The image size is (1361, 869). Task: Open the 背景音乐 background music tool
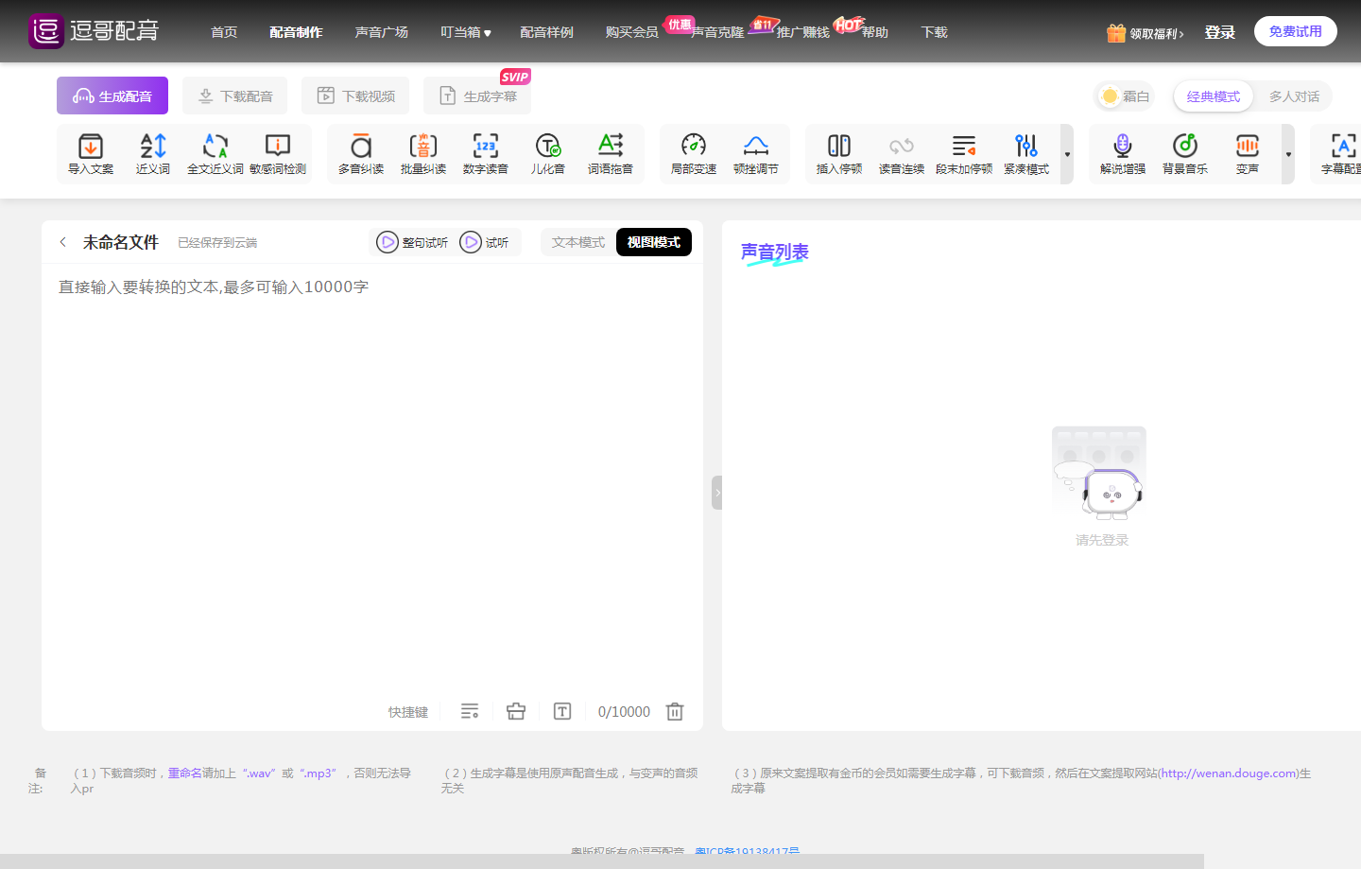coord(1184,153)
